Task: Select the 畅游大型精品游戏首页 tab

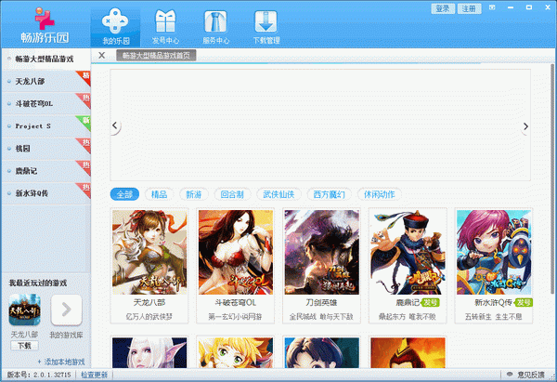Action: [x=156, y=56]
